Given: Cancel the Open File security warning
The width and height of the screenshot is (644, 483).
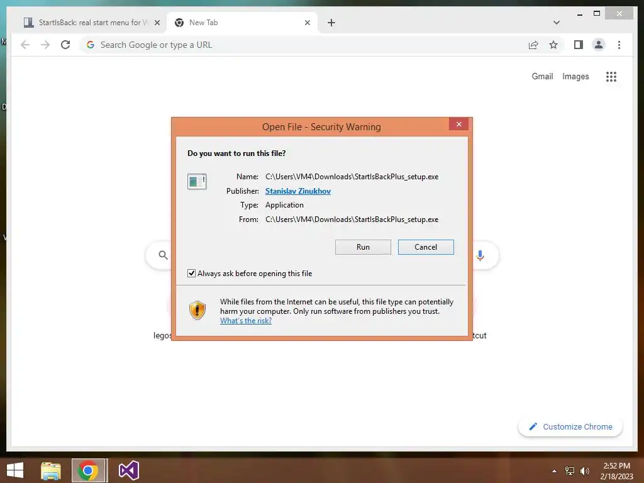Looking at the screenshot, I should pos(426,247).
